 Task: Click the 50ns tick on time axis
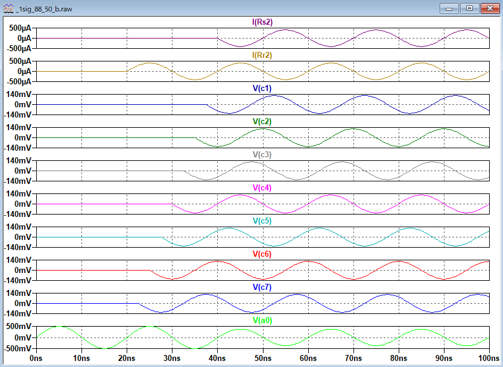click(263, 357)
